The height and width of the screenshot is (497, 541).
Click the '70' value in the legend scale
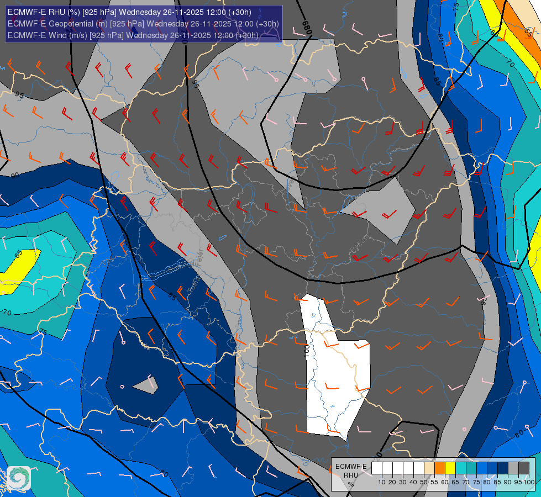(466, 482)
